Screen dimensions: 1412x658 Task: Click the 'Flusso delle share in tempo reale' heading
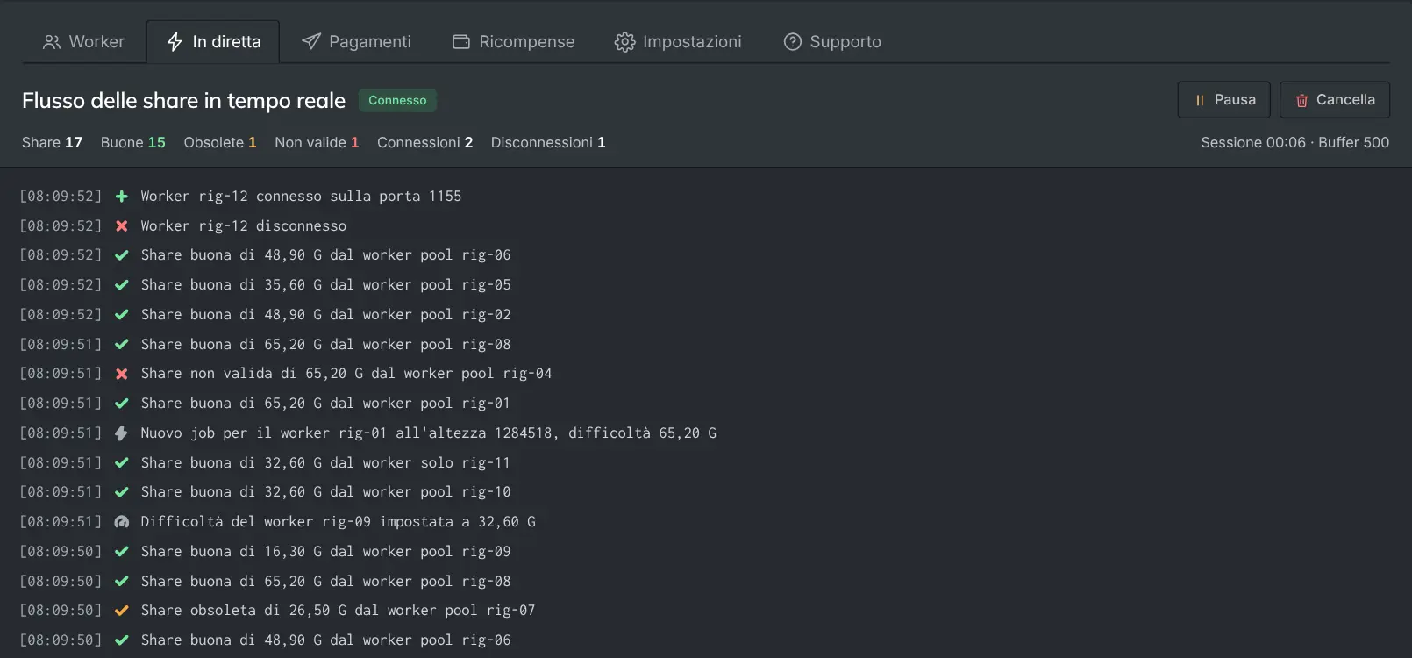183,101
